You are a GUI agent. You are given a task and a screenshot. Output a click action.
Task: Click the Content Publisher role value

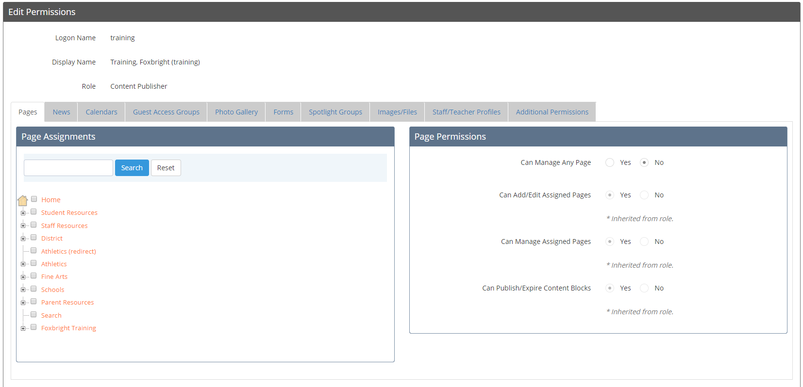139,86
